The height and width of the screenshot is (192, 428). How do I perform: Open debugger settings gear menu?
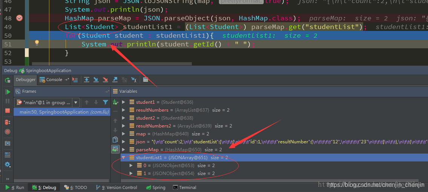pyautogui.click(x=8, y=165)
